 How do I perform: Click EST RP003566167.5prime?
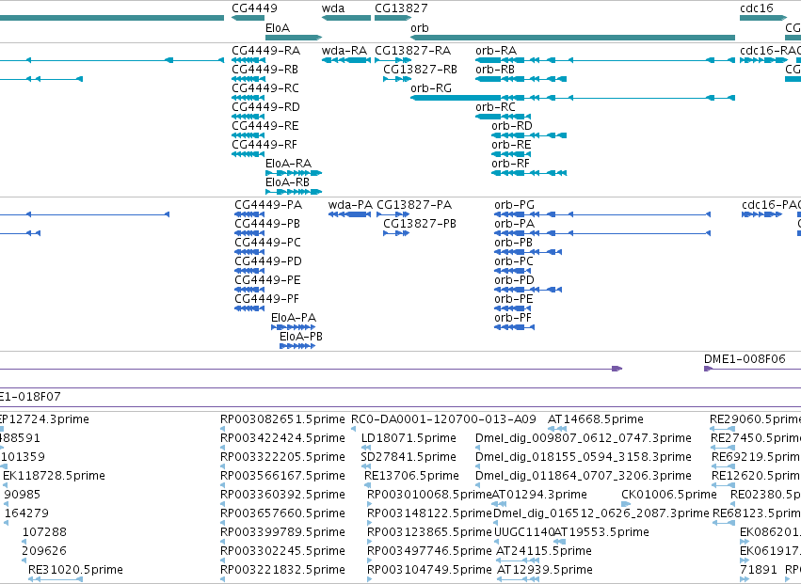pyautogui.click(x=282, y=476)
